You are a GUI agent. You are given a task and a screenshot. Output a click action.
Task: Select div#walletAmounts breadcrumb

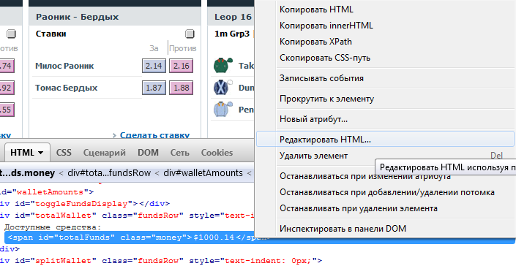pos(203,173)
